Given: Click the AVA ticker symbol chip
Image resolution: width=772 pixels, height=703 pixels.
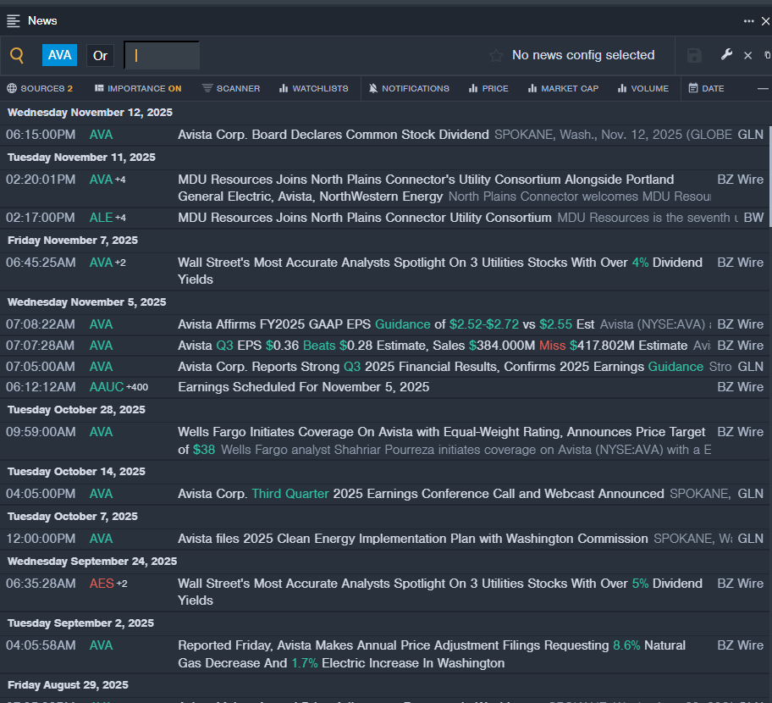Looking at the screenshot, I should point(59,56).
